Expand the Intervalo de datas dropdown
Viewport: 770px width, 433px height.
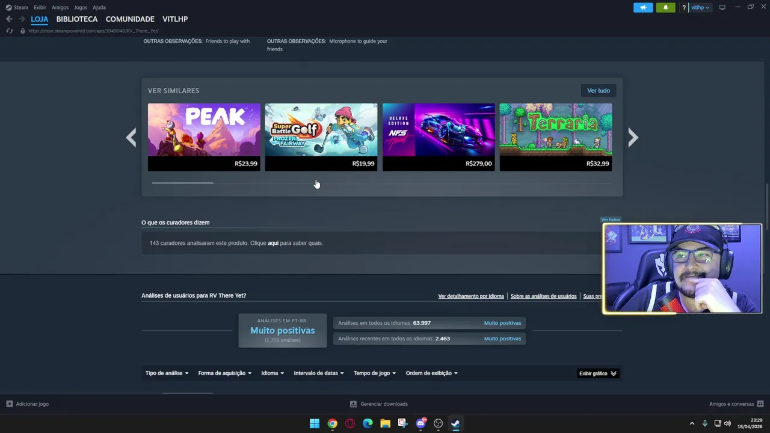pyautogui.click(x=319, y=373)
